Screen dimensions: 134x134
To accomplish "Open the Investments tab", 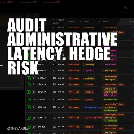I will [x=28, y=2].
